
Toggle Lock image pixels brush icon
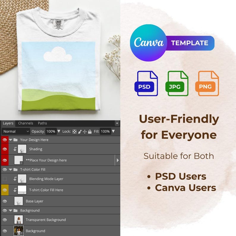[x=80, y=132]
